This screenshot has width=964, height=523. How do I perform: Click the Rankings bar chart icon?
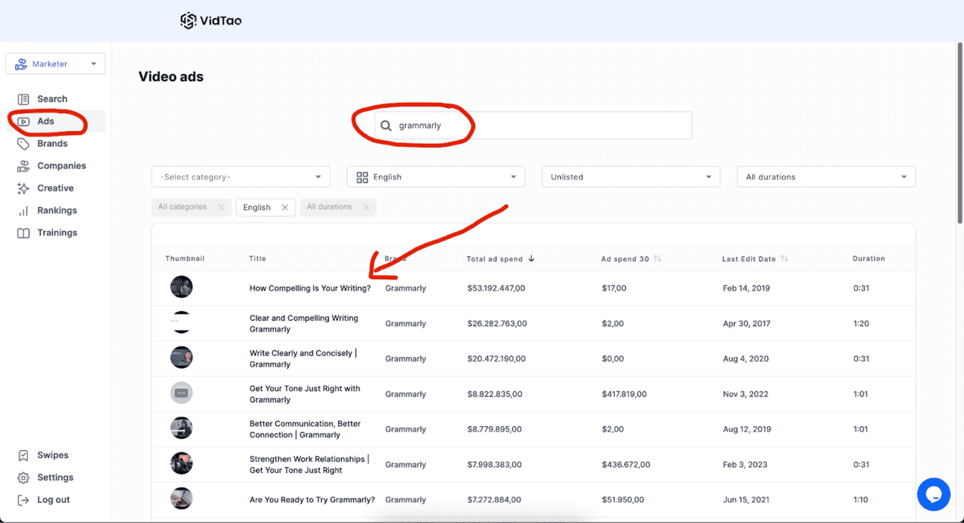(x=23, y=211)
